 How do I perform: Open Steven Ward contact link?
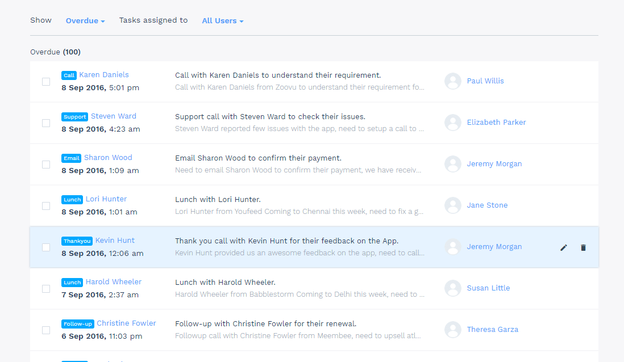point(114,116)
